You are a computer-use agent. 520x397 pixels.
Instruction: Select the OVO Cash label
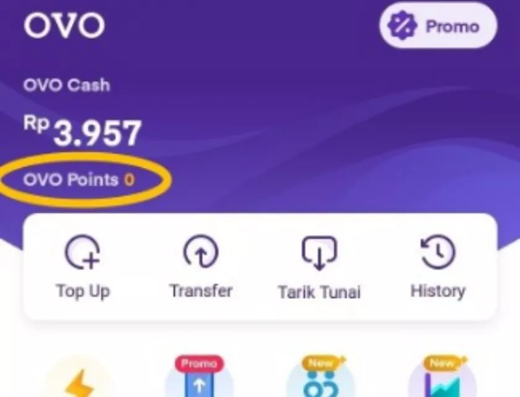(x=66, y=85)
